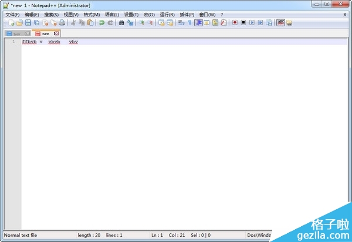Image resolution: width=352 pixels, height=242 pixels.
Task: Click the Open file folder icon
Action: pyautogui.click(x=19, y=23)
